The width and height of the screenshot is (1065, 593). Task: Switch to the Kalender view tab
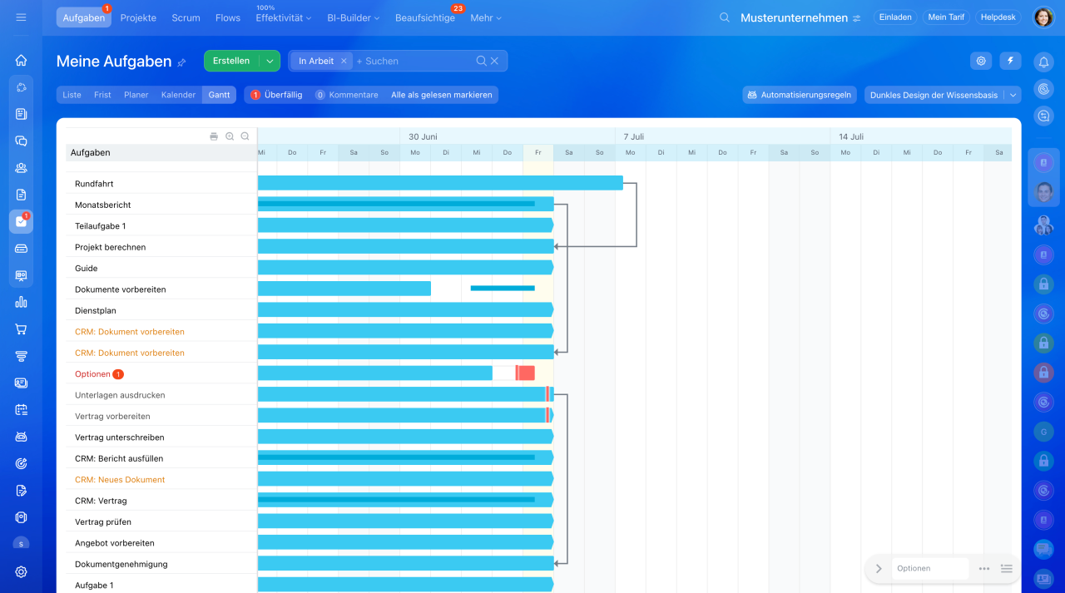pyautogui.click(x=178, y=95)
